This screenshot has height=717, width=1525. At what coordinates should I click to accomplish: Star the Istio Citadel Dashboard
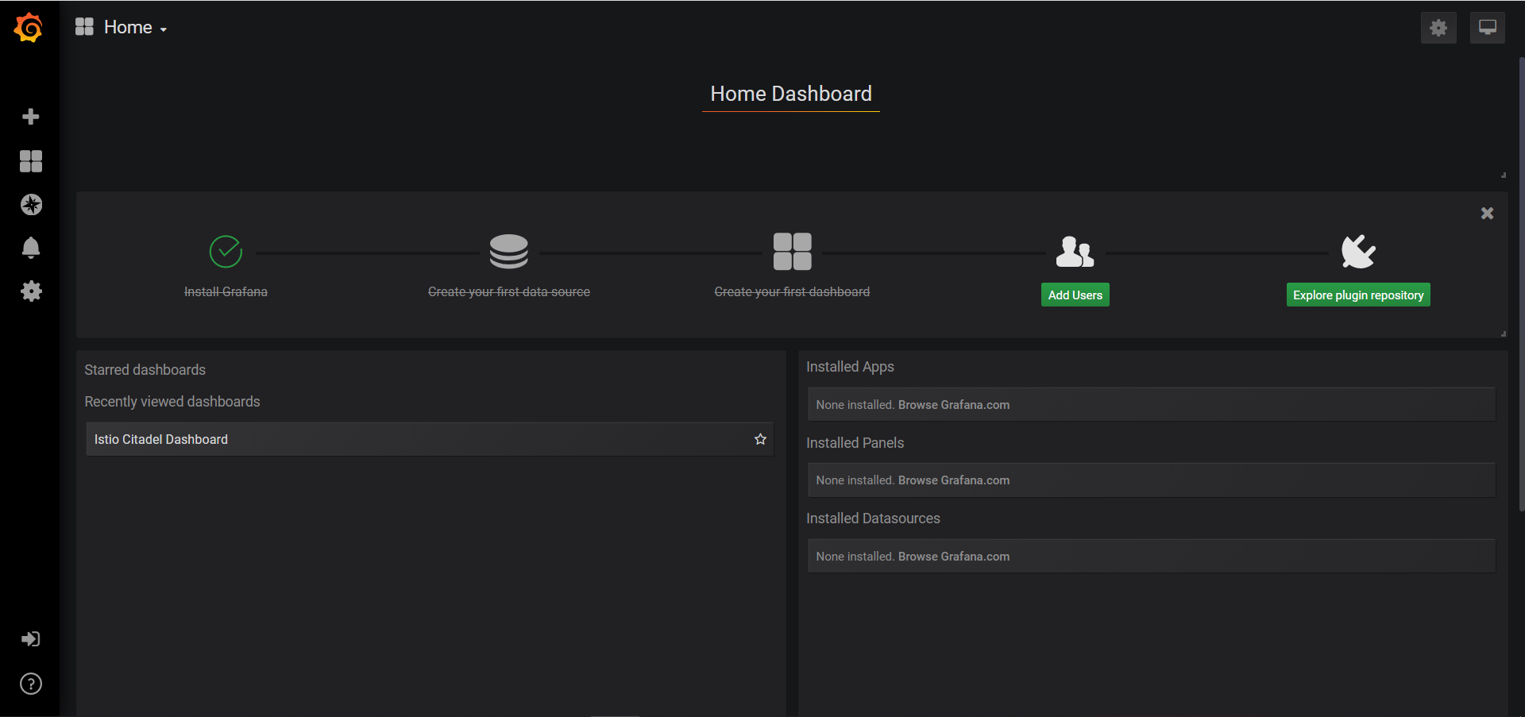(x=760, y=438)
